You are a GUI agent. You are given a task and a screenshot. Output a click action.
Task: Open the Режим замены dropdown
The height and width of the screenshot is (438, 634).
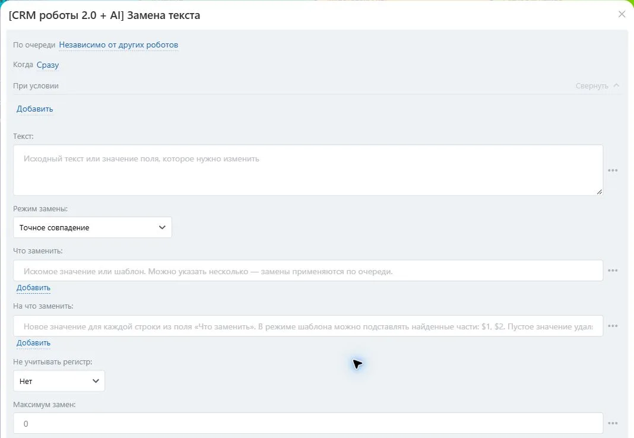tap(93, 227)
